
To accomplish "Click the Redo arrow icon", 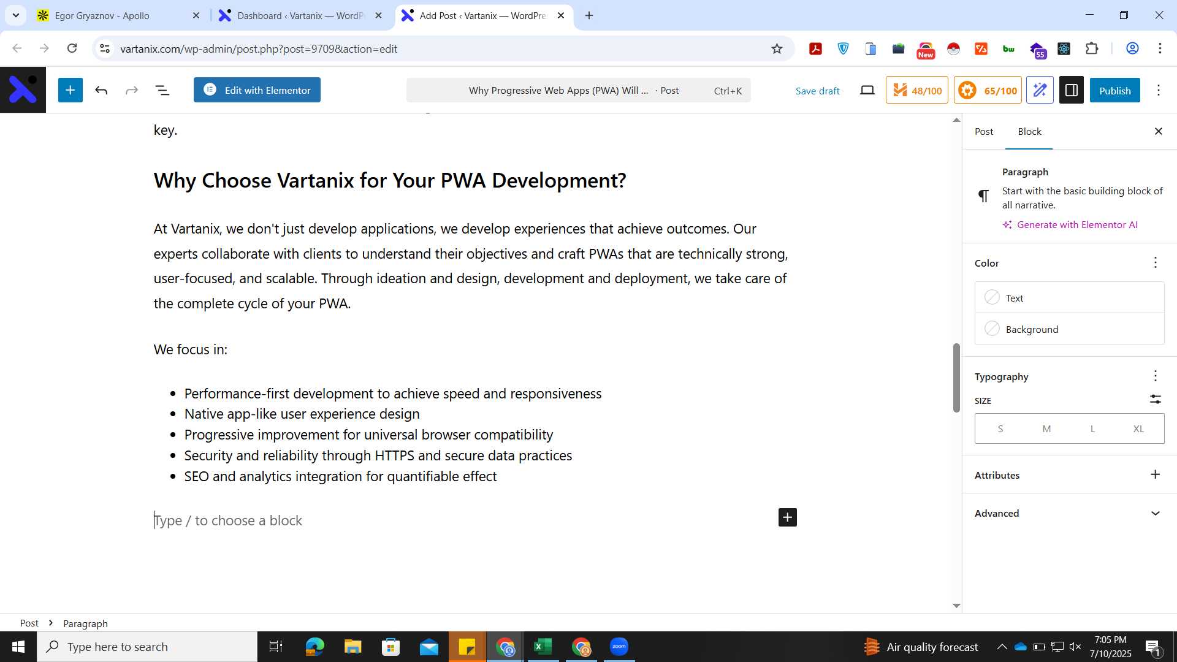I will [132, 91].
